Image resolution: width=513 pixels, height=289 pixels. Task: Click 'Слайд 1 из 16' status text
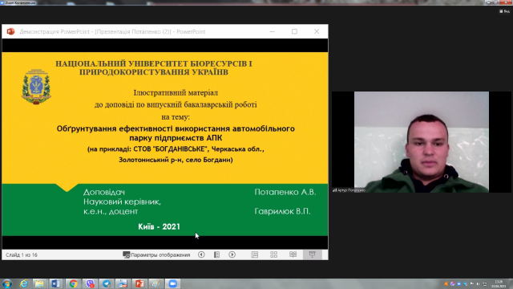tap(22, 255)
